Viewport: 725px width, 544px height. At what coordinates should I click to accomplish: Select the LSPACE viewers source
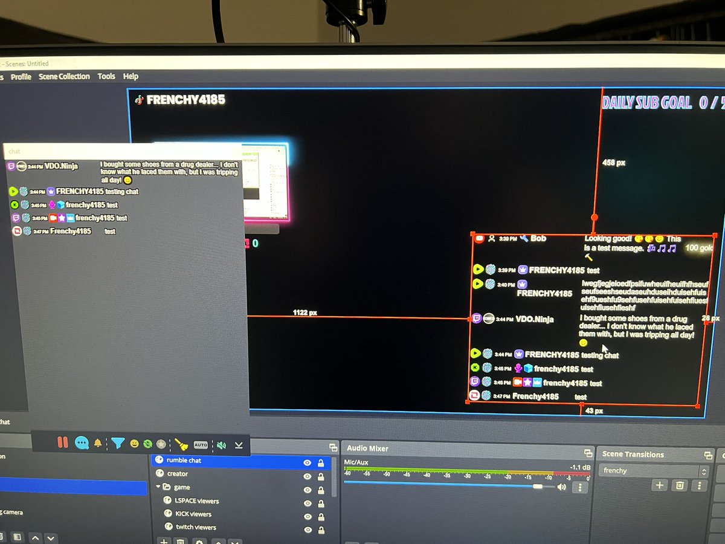(197, 500)
